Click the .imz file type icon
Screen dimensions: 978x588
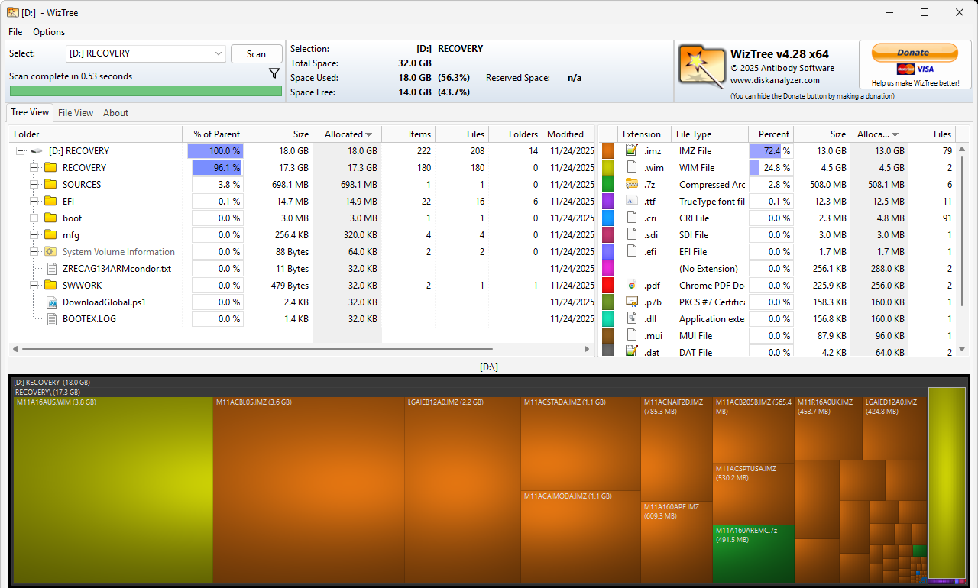pos(632,150)
